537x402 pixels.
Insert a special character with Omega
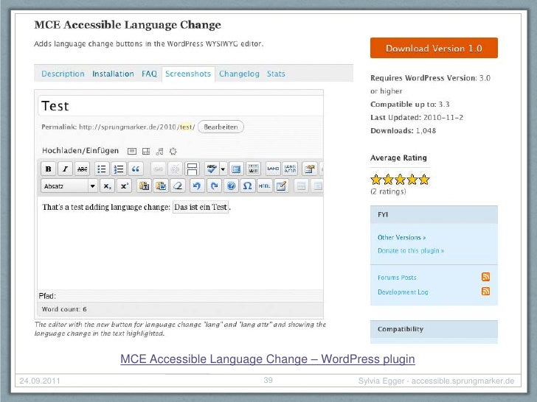[247, 186]
